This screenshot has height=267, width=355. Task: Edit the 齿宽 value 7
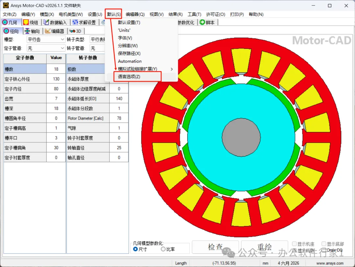[x=56, y=98]
